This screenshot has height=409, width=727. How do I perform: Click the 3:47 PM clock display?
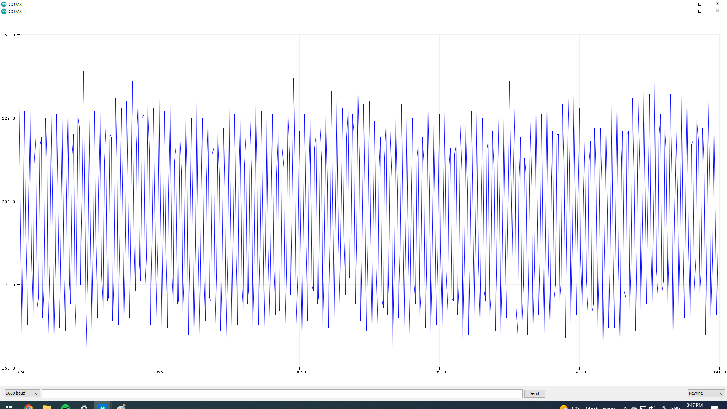point(694,405)
